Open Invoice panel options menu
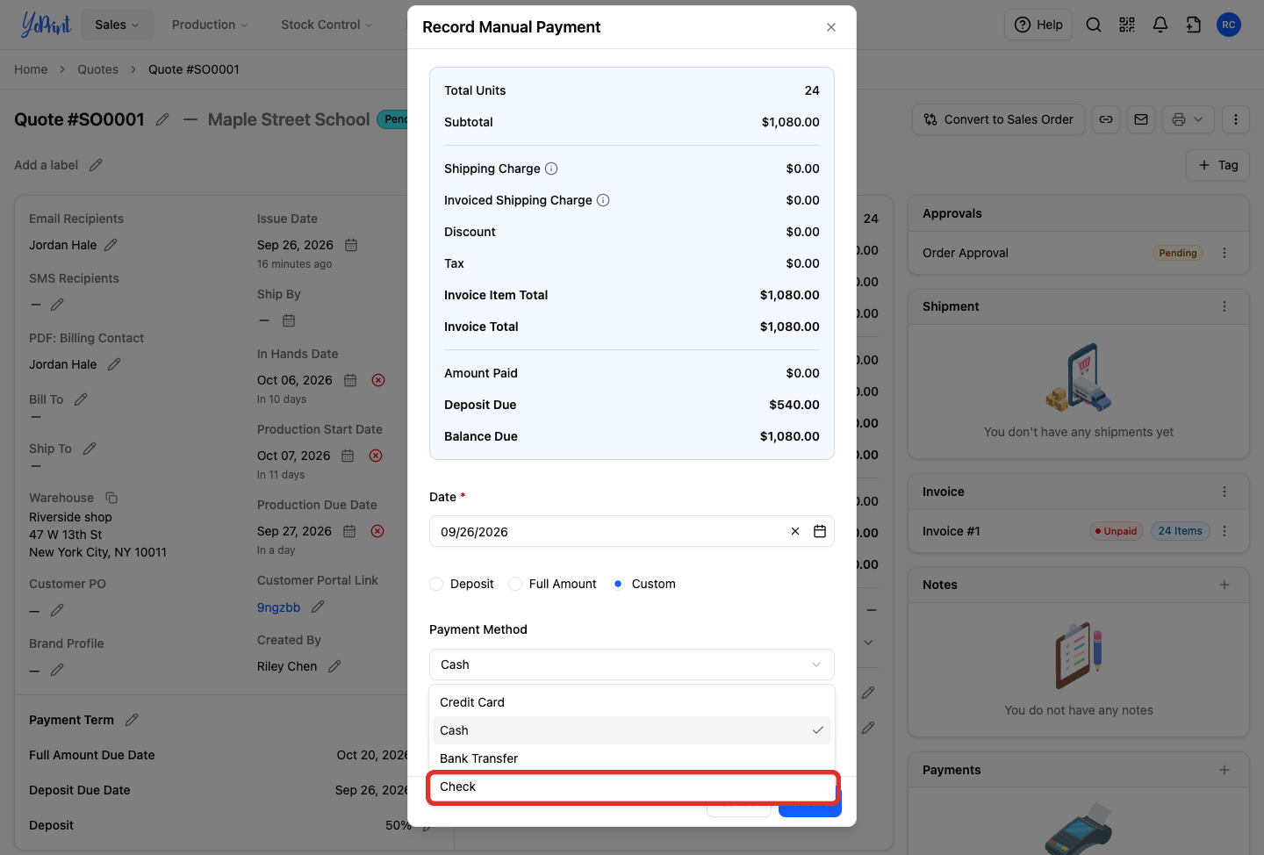Screen dimensions: 1264x855 click(1224, 492)
